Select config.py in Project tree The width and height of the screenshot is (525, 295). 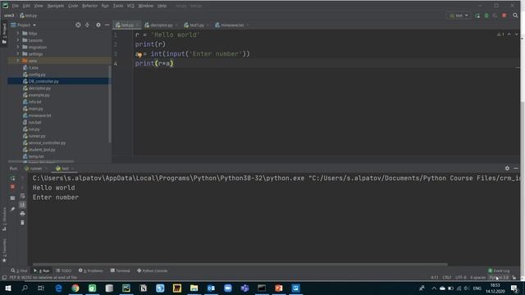pyautogui.click(x=37, y=75)
